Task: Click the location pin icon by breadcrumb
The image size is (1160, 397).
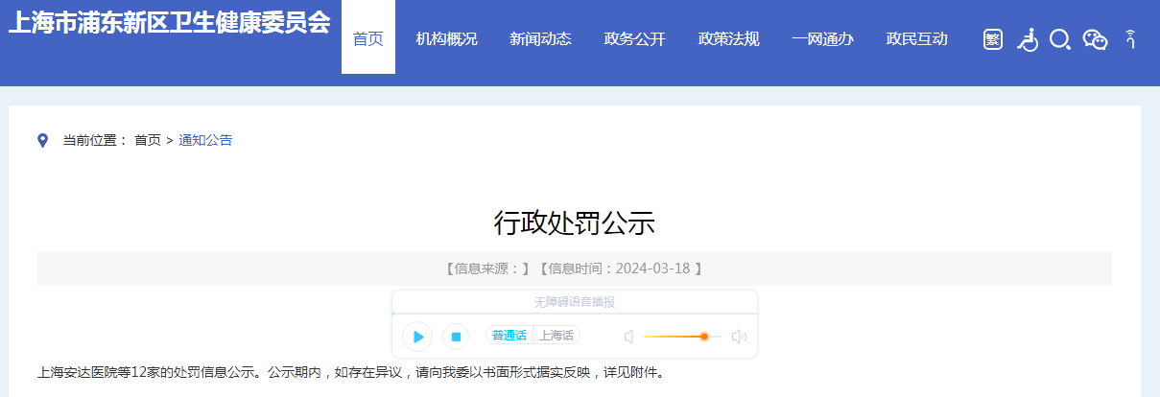Action: [42, 141]
